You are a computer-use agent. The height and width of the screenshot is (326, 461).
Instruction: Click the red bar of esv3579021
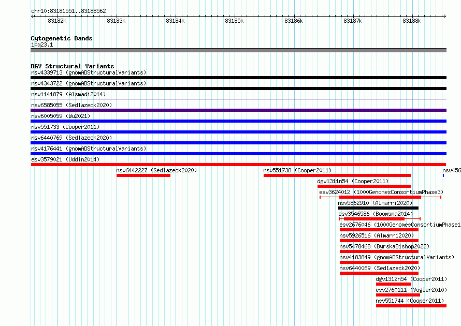[x=238, y=165]
